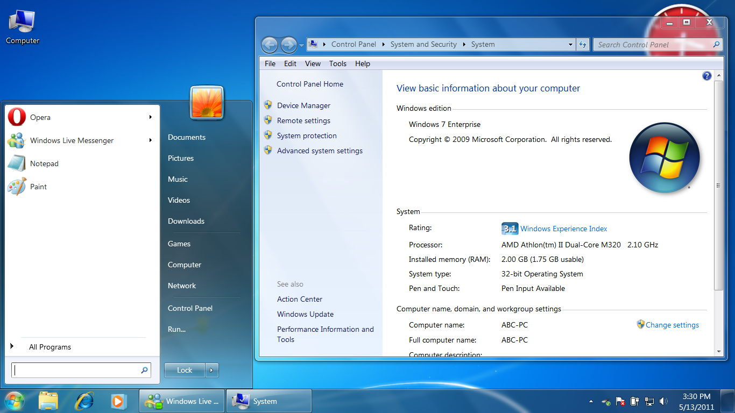The image size is (735, 413).
Task: Go to Control Panel Home
Action: coord(310,84)
